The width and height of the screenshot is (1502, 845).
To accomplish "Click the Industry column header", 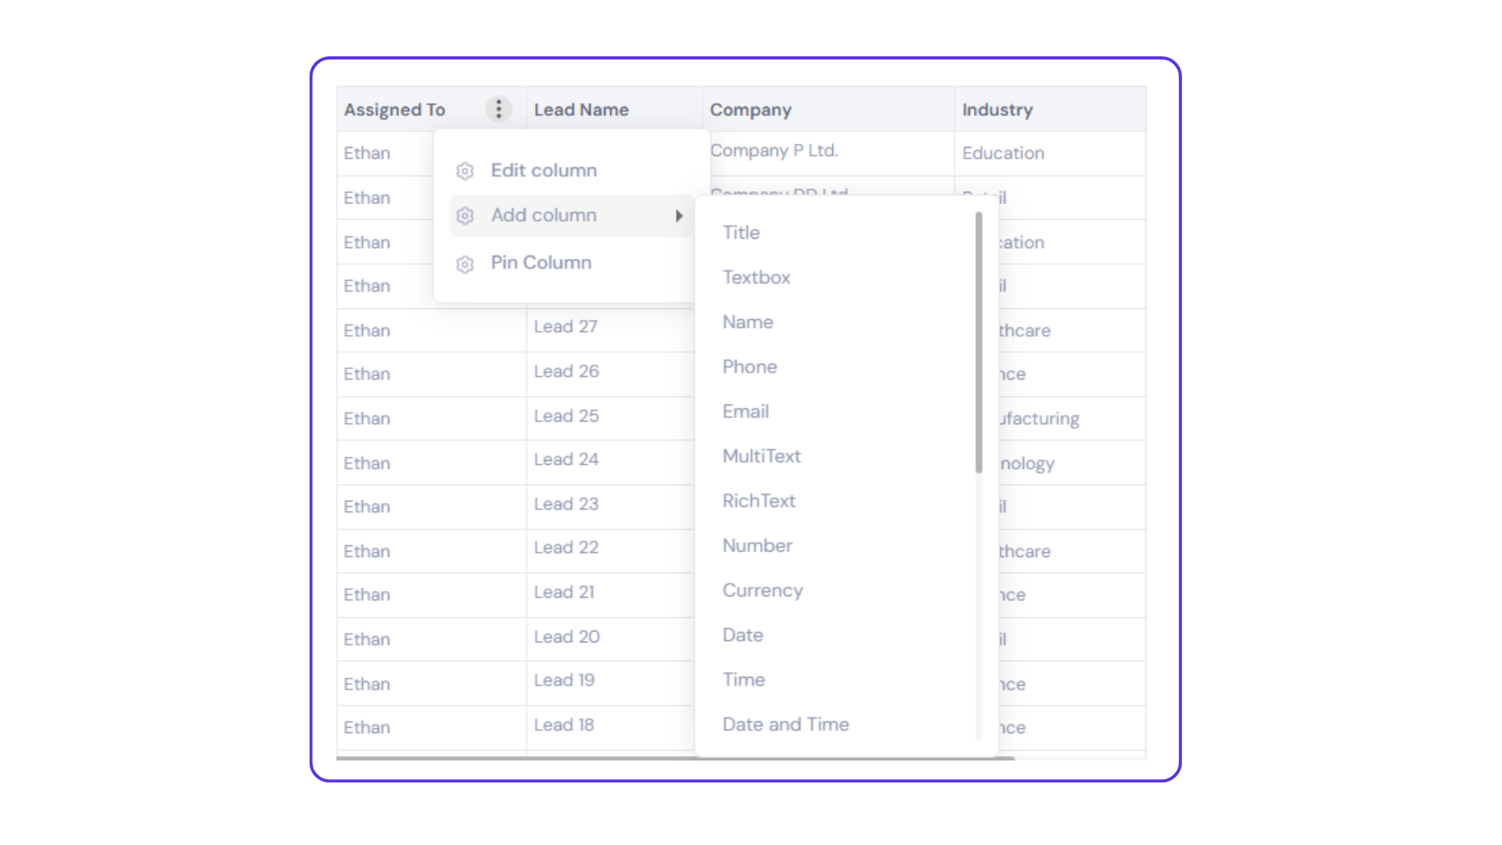I will coord(997,110).
